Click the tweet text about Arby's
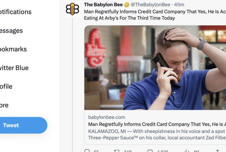This screenshot has height=152, width=226. [x=155, y=15]
